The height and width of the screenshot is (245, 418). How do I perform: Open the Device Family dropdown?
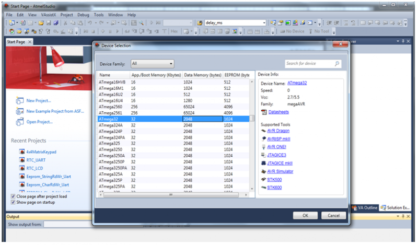[x=152, y=63]
